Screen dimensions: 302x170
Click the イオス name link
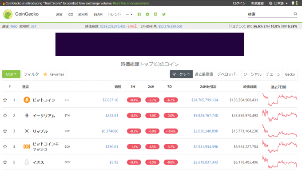[38, 162]
